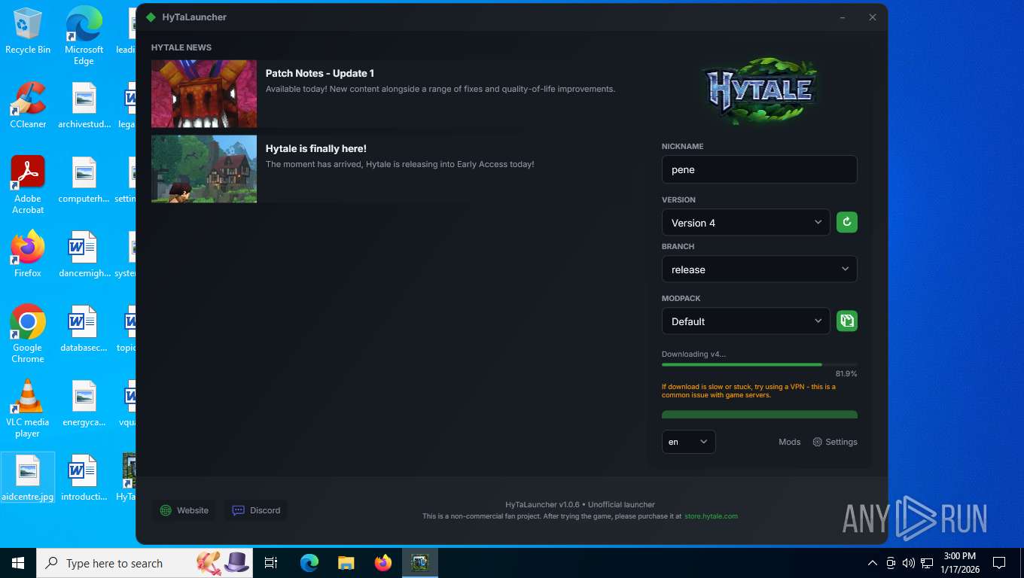The image size is (1024, 578).
Task: Click the network tray icon
Action: point(927,563)
